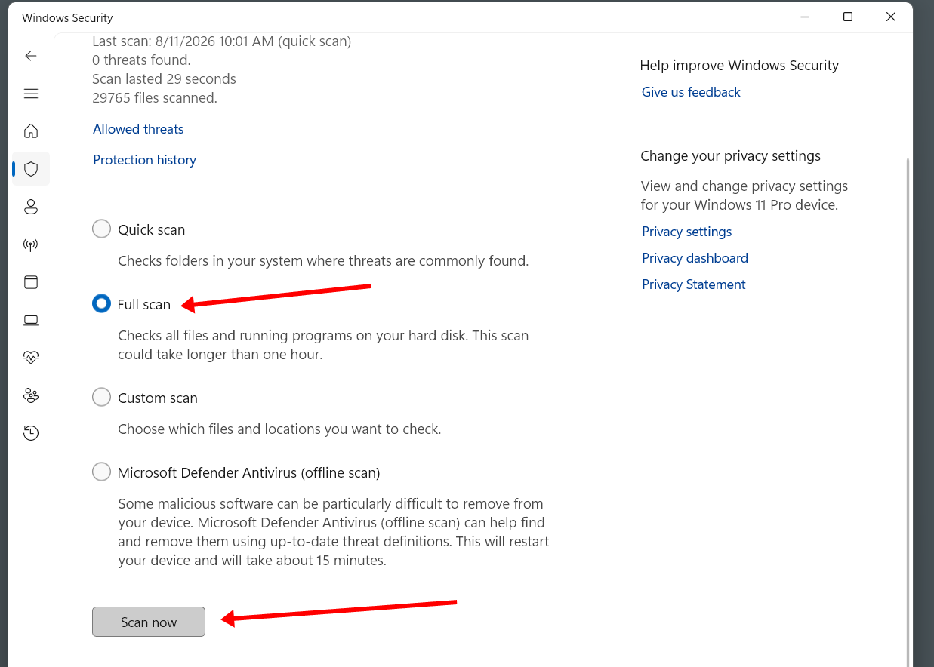Open App & browser control icon

point(31,282)
